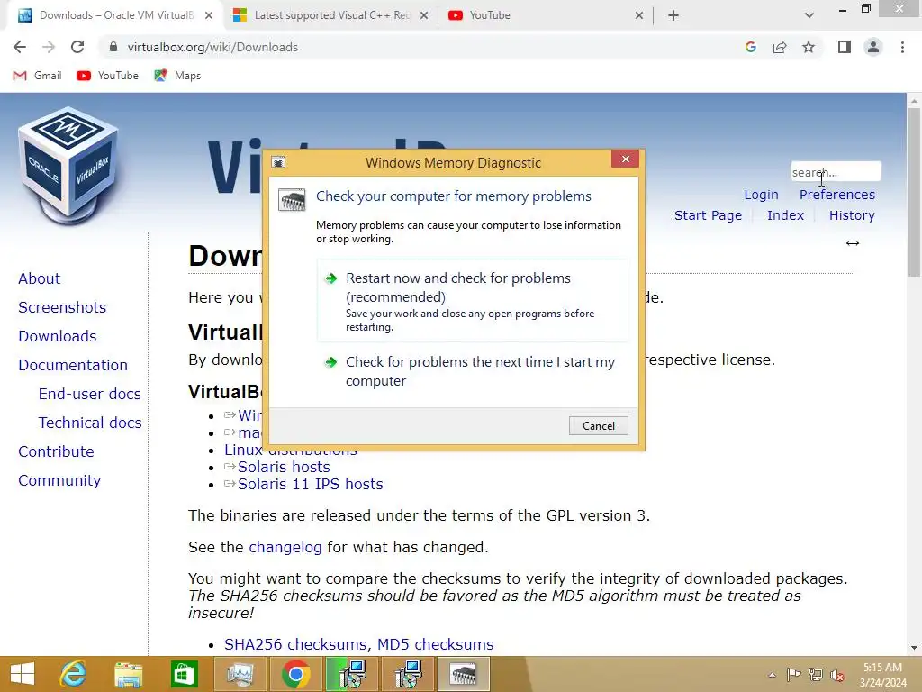This screenshot has height=692, width=922.
Task: Launch Internet Explorer from the taskbar
Action: pyautogui.click(x=73, y=674)
